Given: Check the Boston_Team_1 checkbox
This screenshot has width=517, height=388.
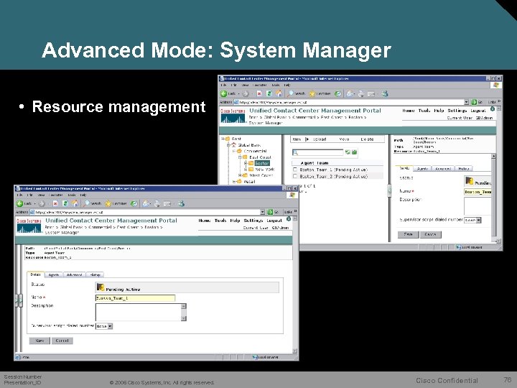Looking at the screenshot, I should [295, 170].
